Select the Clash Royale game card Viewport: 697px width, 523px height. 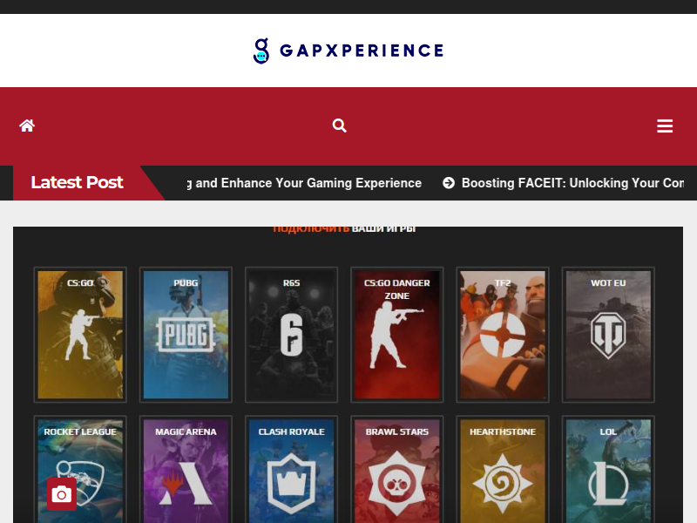292,470
